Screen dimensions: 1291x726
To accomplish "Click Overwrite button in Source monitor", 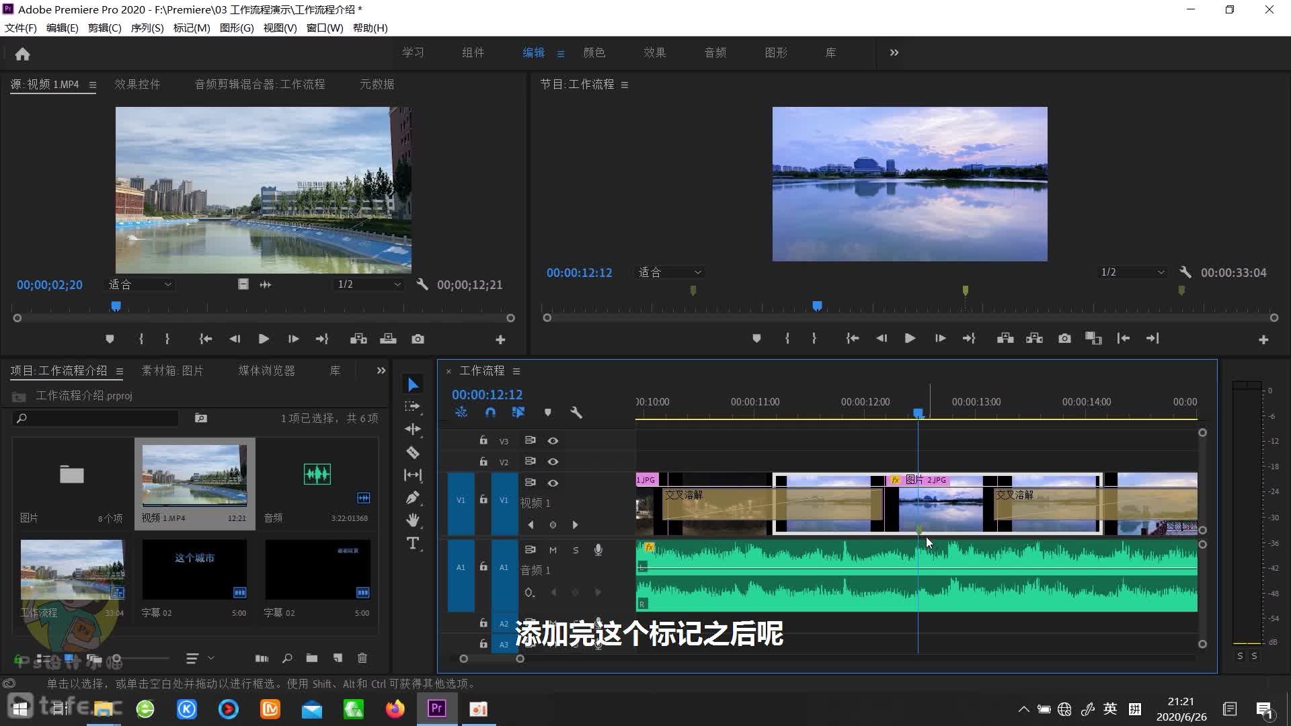I will pos(388,339).
